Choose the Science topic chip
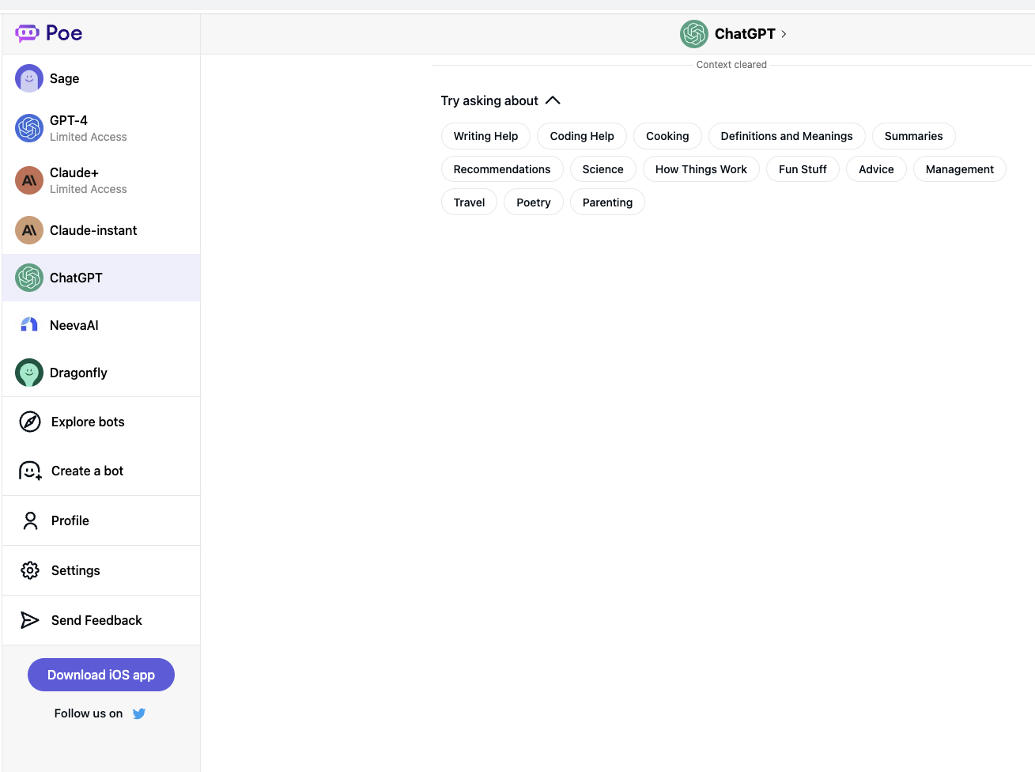1035x772 pixels. 603,169
